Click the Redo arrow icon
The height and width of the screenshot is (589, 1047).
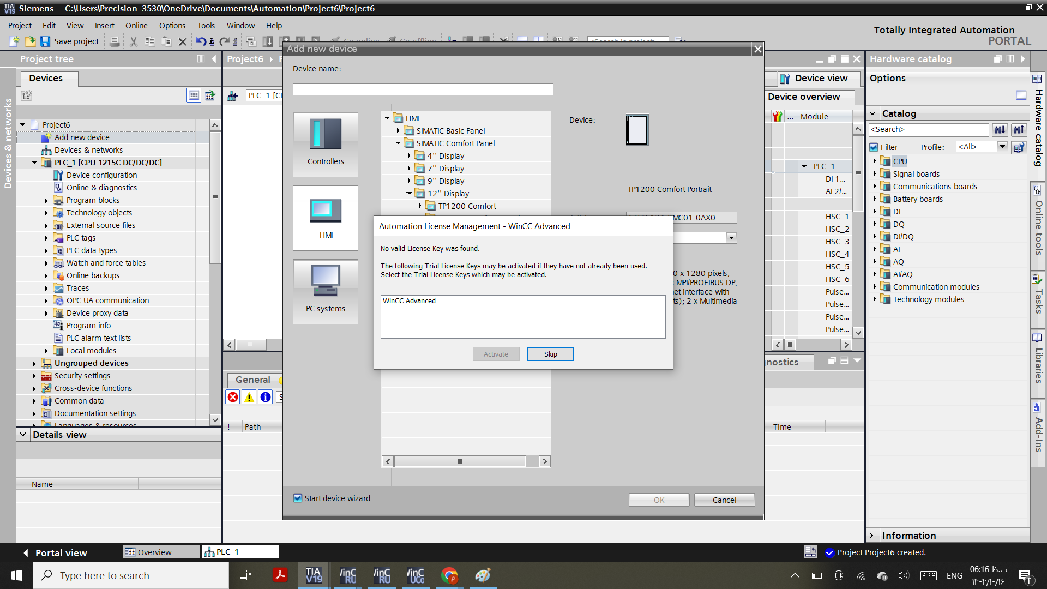[224, 41]
